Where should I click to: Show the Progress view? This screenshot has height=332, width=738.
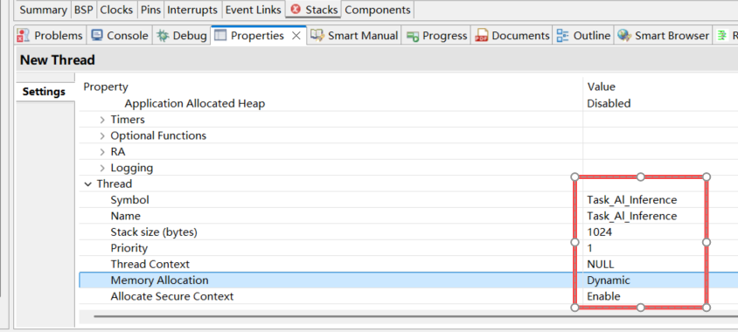[436, 35]
